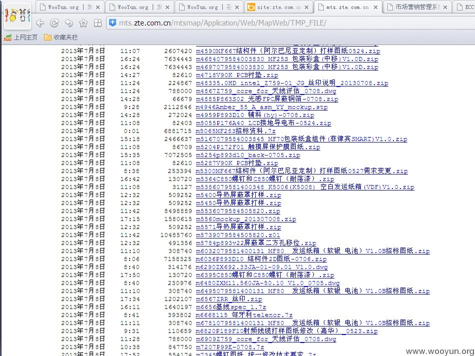The height and width of the screenshot is (356, 475).
Task: Switch to the site:zte.com.cn tab
Action: coord(278,7)
